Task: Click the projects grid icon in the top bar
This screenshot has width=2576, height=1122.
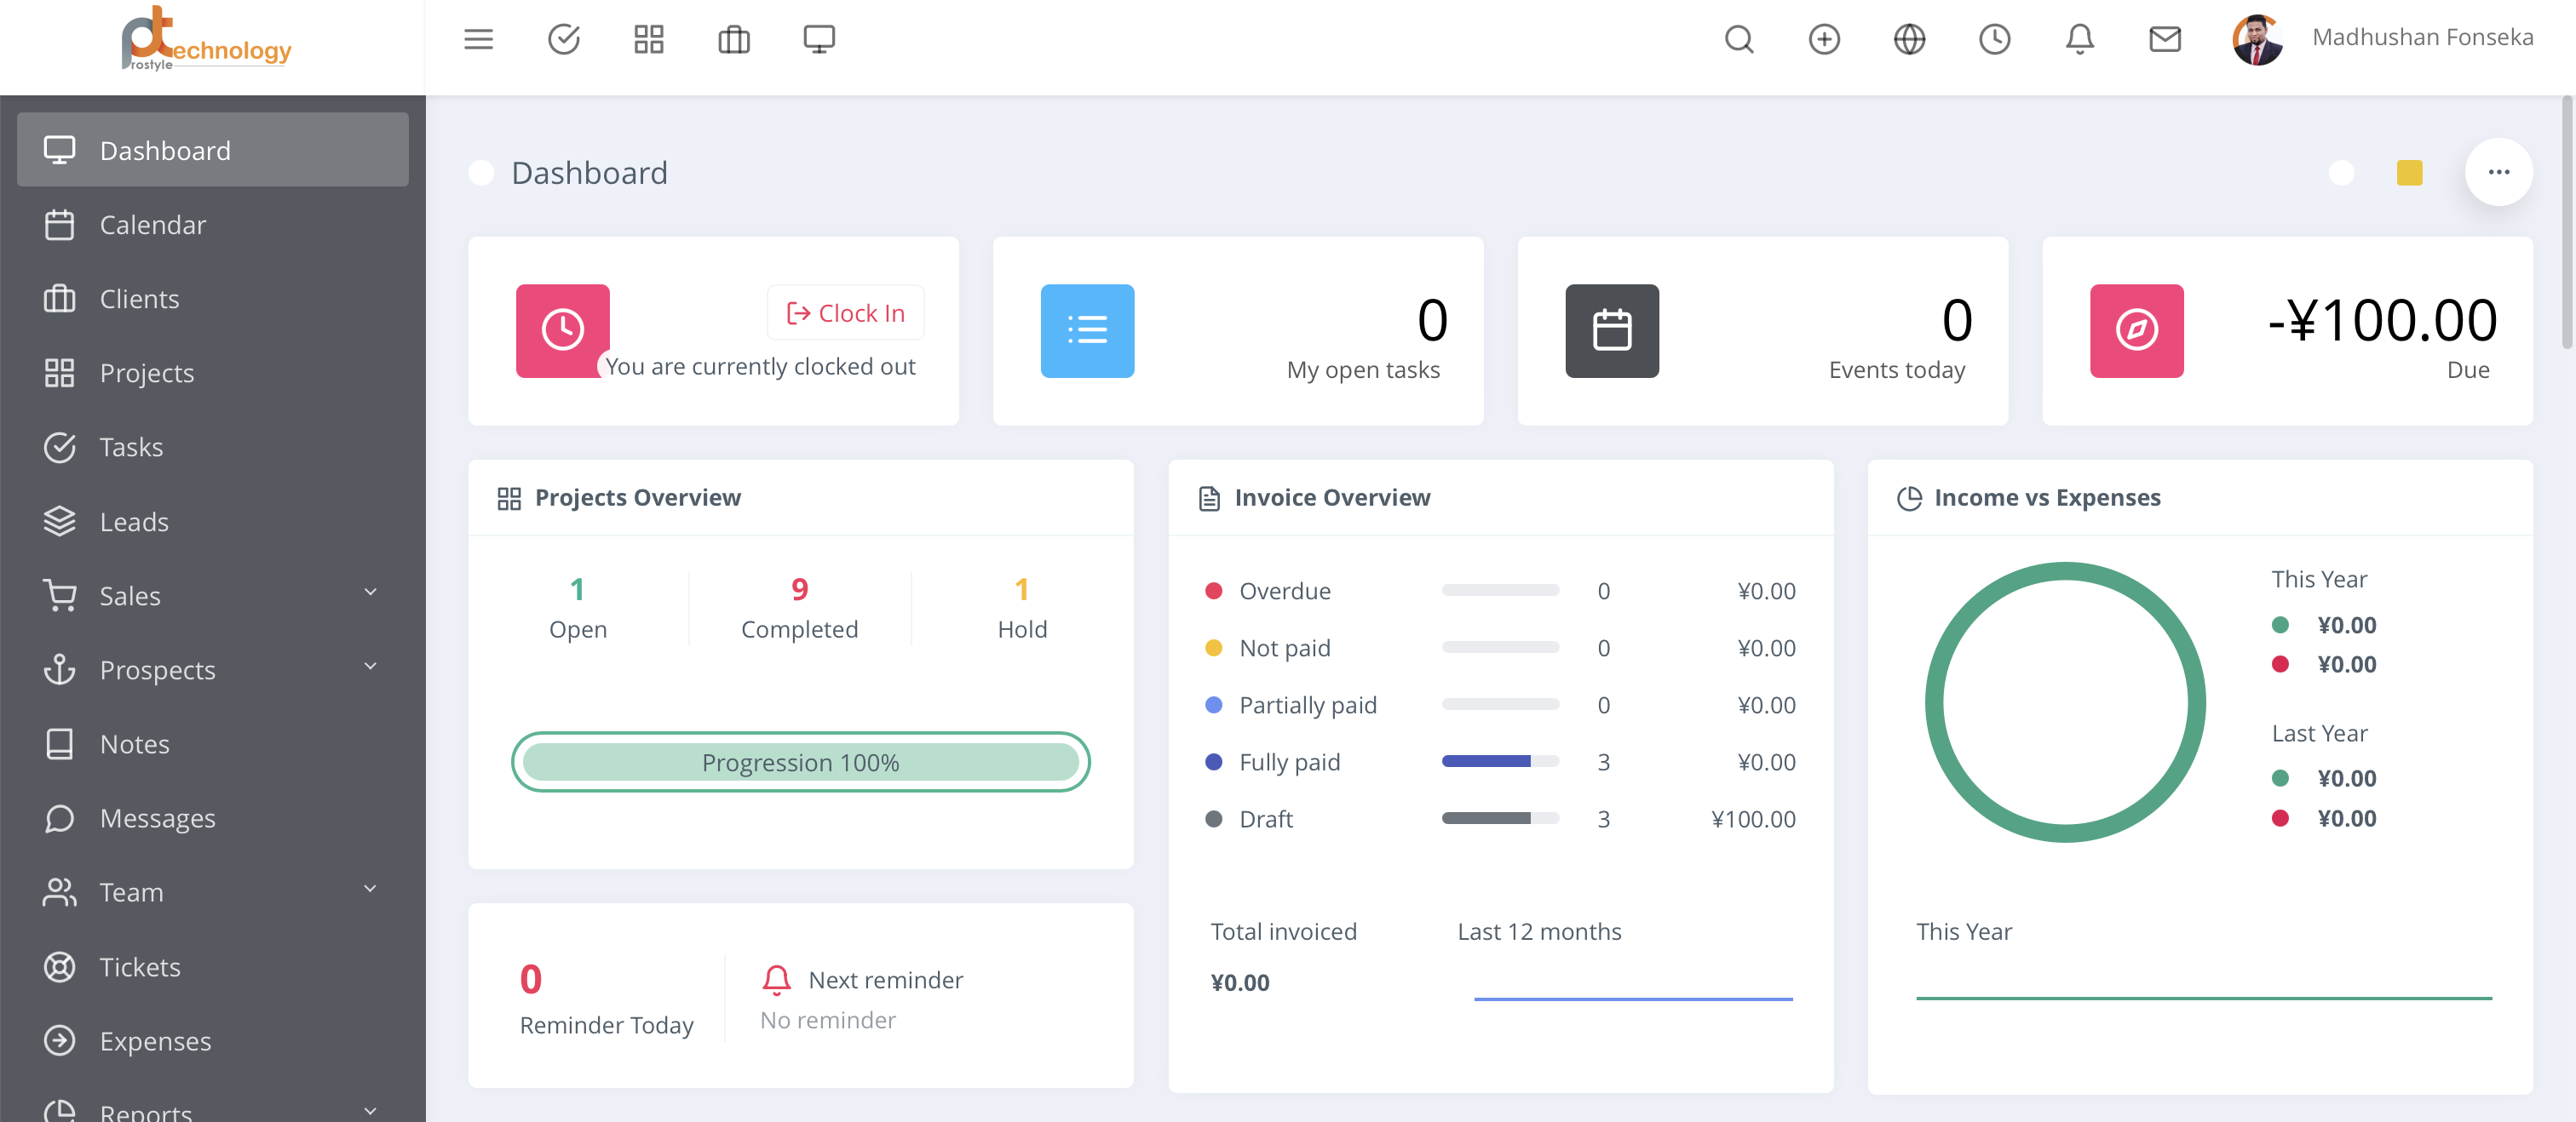Action: pyautogui.click(x=649, y=39)
